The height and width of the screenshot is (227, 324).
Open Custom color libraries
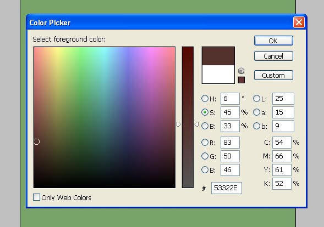(273, 75)
